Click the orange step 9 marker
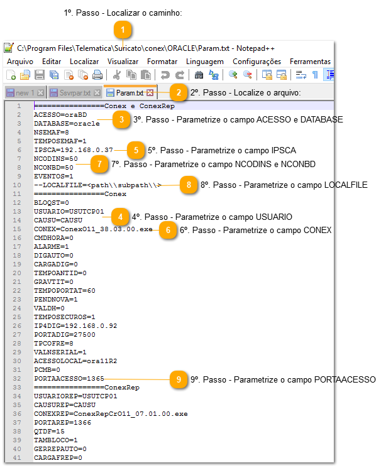386x468 pixels. (x=179, y=379)
